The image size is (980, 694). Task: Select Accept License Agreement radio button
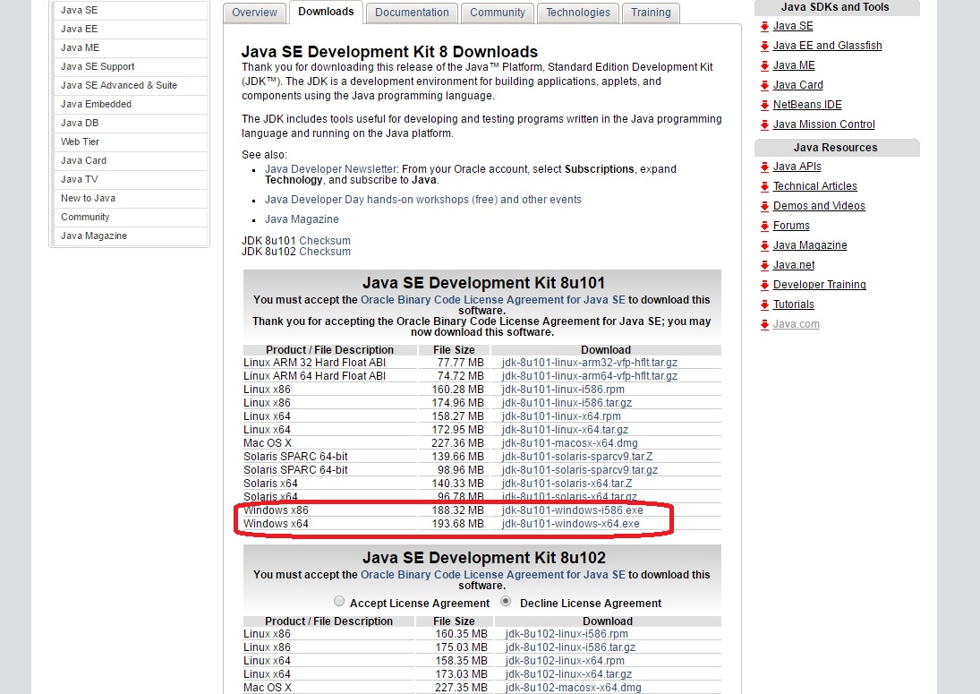[x=339, y=601]
